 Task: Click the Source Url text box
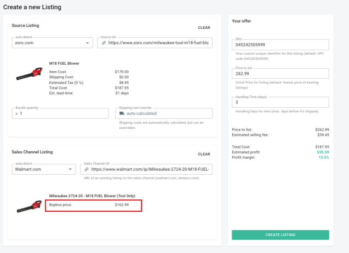pyautogui.click(x=158, y=43)
